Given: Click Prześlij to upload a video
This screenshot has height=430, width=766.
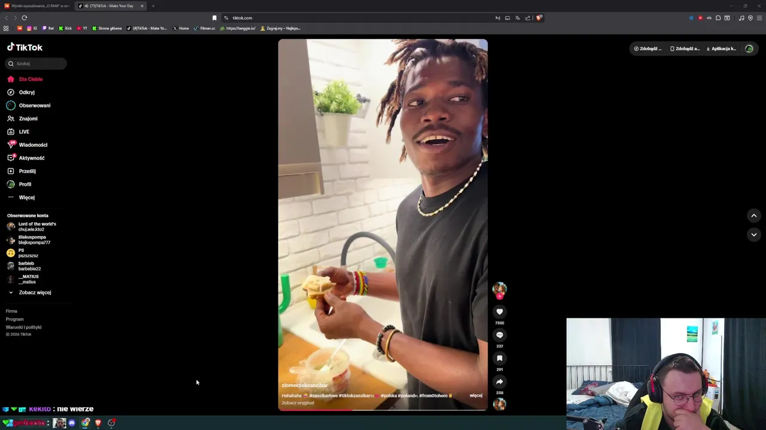Looking at the screenshot, I should [x=22, y=171].
